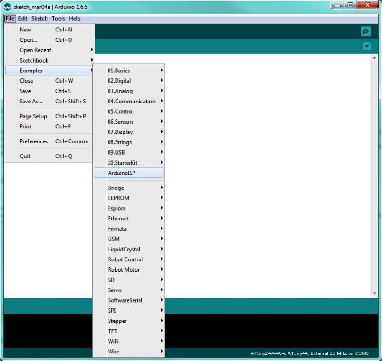Open the ArduinoISP example sketch
382x361 pixels.
(x=129, y=173)
